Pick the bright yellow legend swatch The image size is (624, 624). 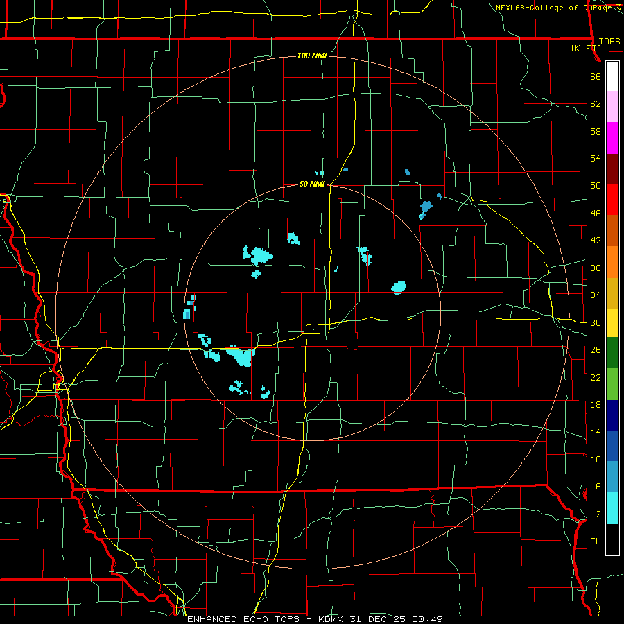coord(612,323)
